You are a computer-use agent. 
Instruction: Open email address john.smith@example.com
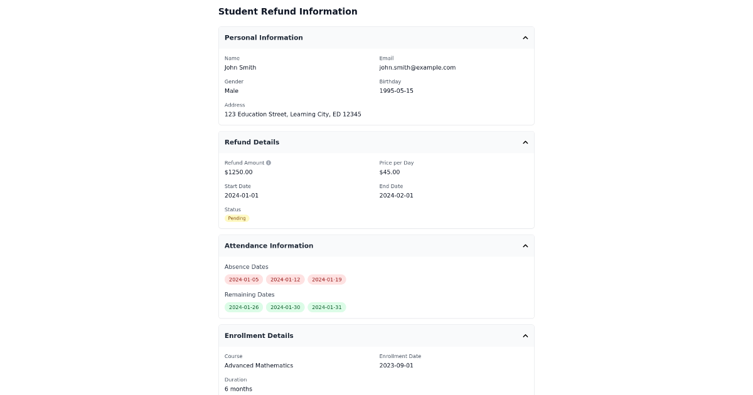(x=417, y=68)
